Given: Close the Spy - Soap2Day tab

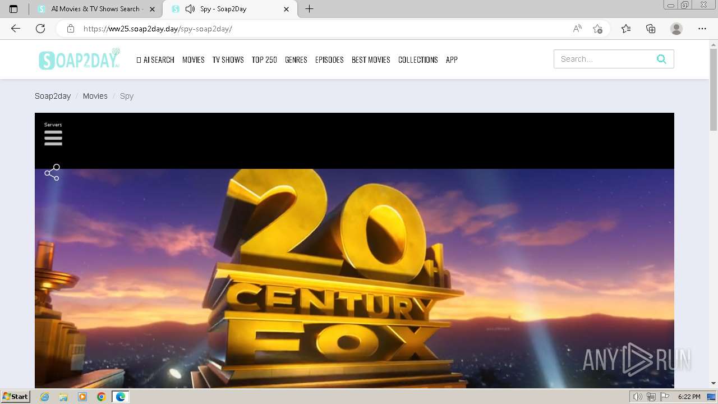Looking at the screenshot, I should pos(287,9).
